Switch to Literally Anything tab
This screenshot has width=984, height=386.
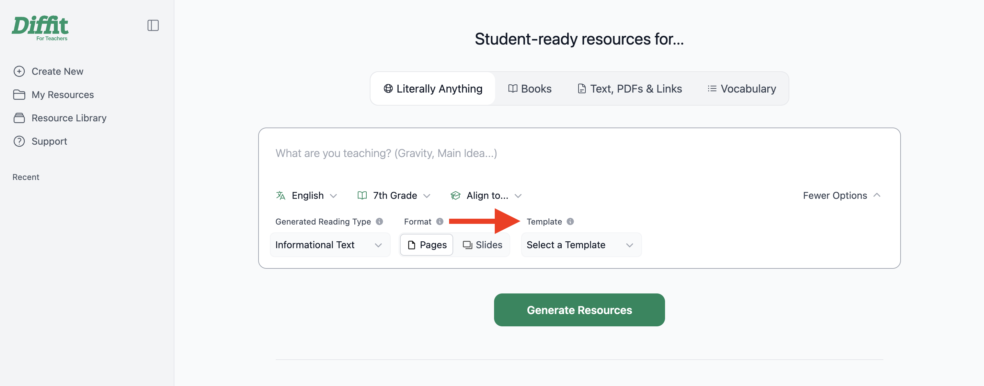point(433,88)
